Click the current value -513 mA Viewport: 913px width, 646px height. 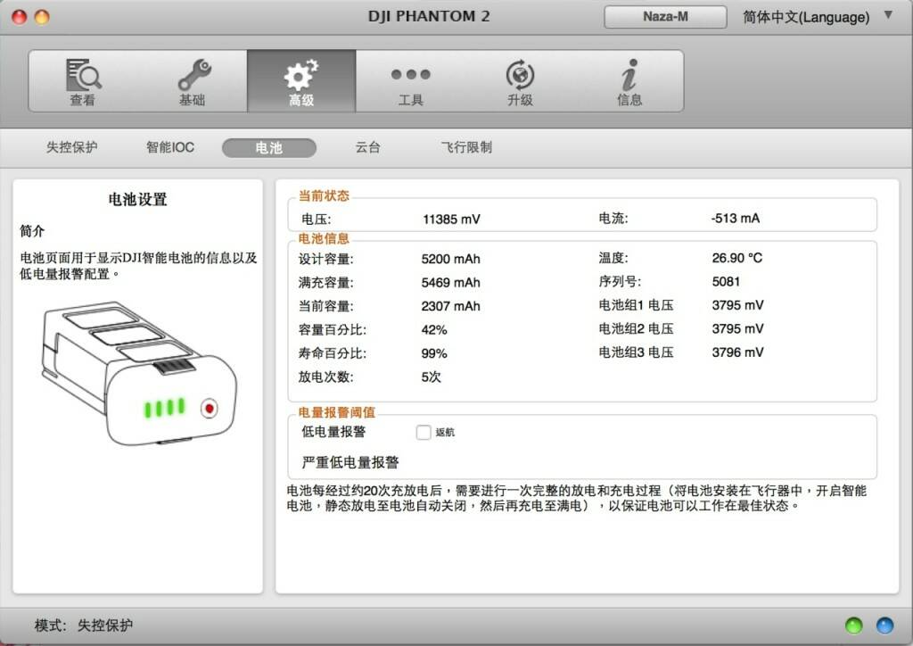pos(736,219)
